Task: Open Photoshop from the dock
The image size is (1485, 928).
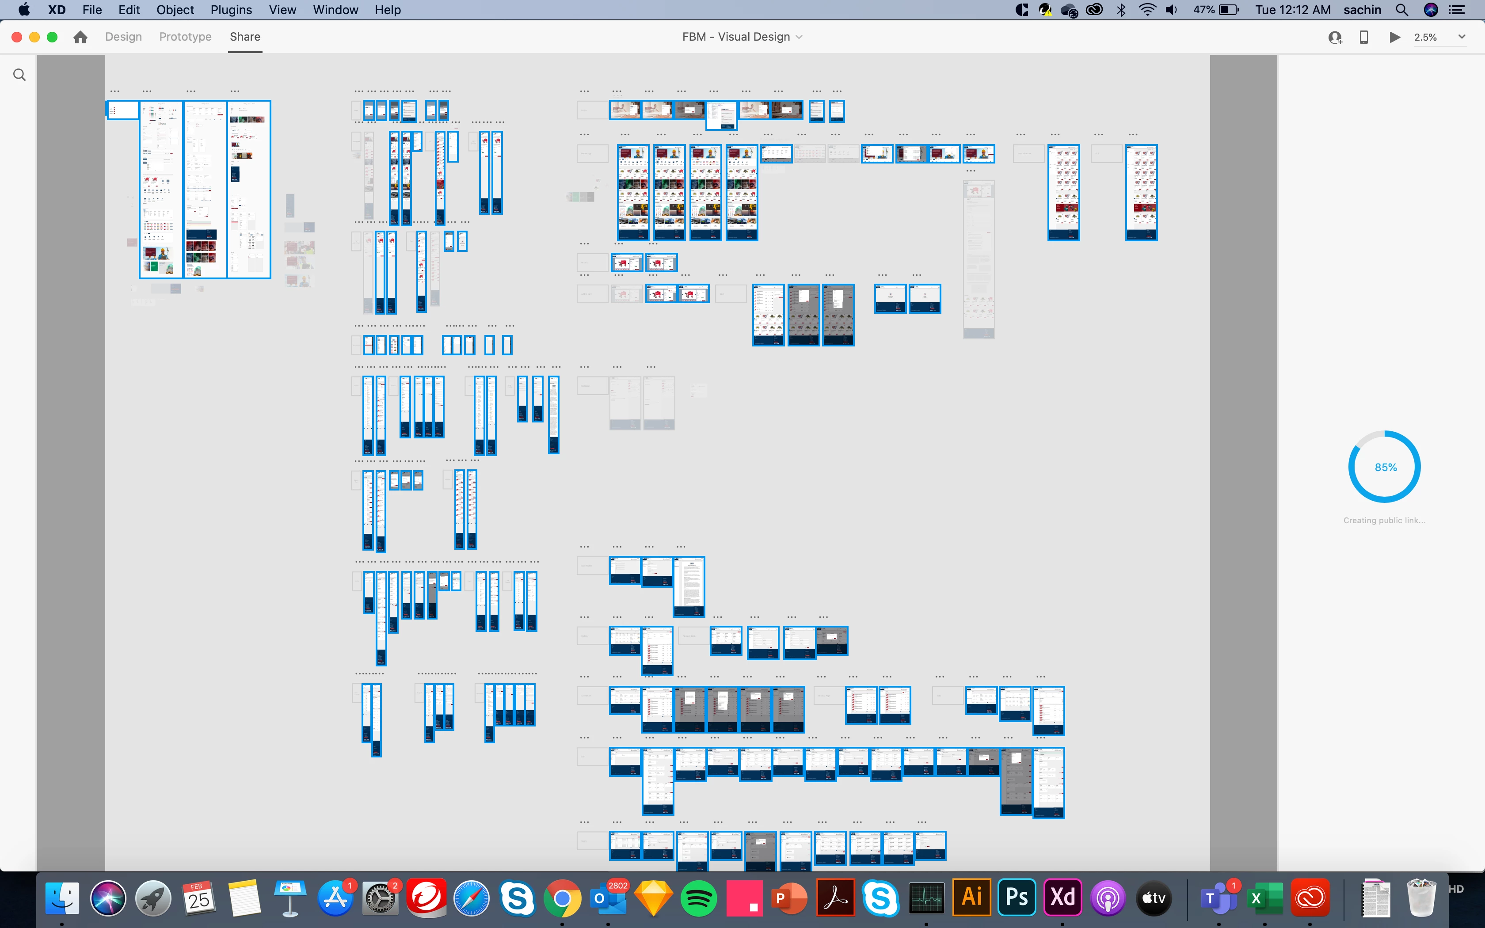Action: (1017, 898)
